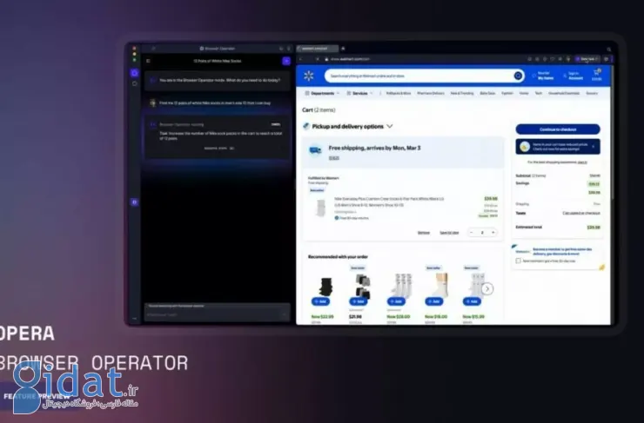Viewport: 644px width, 423px height.
Task: Click the browser back arrow
Action: (301, 59)
